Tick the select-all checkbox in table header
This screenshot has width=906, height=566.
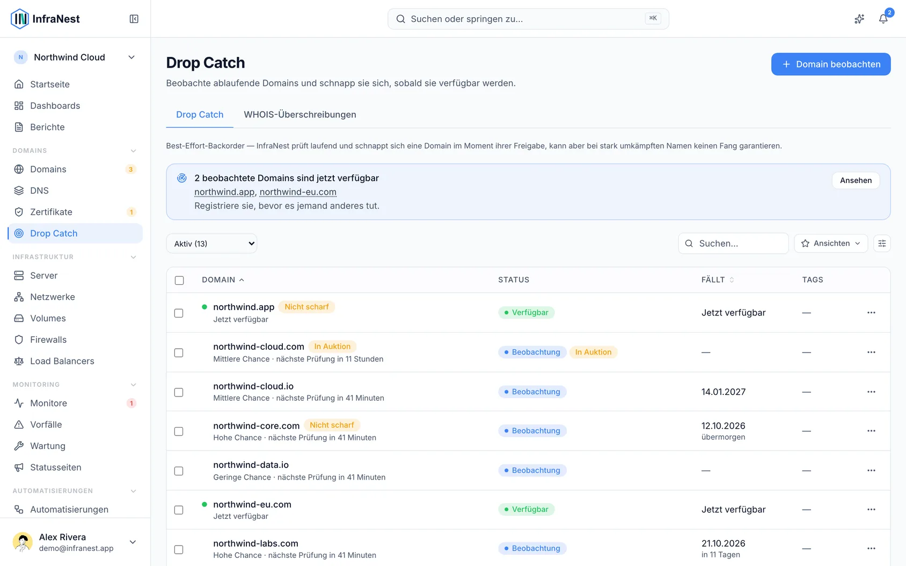click(179, 280)
